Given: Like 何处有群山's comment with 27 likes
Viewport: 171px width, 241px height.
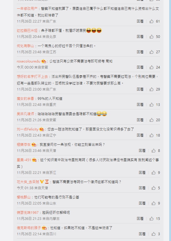Looking at the screenshot, I should coord(152,52).
